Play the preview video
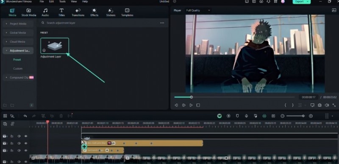 coord(191,105)
